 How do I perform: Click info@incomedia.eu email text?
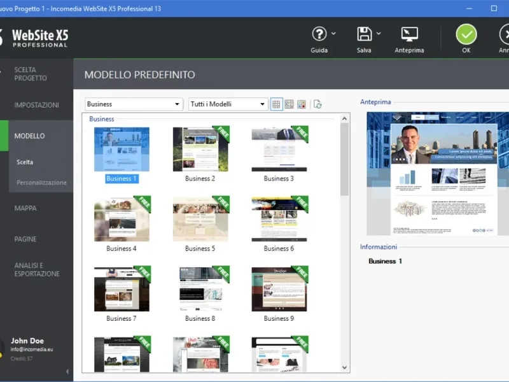click(x=32, y=350)
